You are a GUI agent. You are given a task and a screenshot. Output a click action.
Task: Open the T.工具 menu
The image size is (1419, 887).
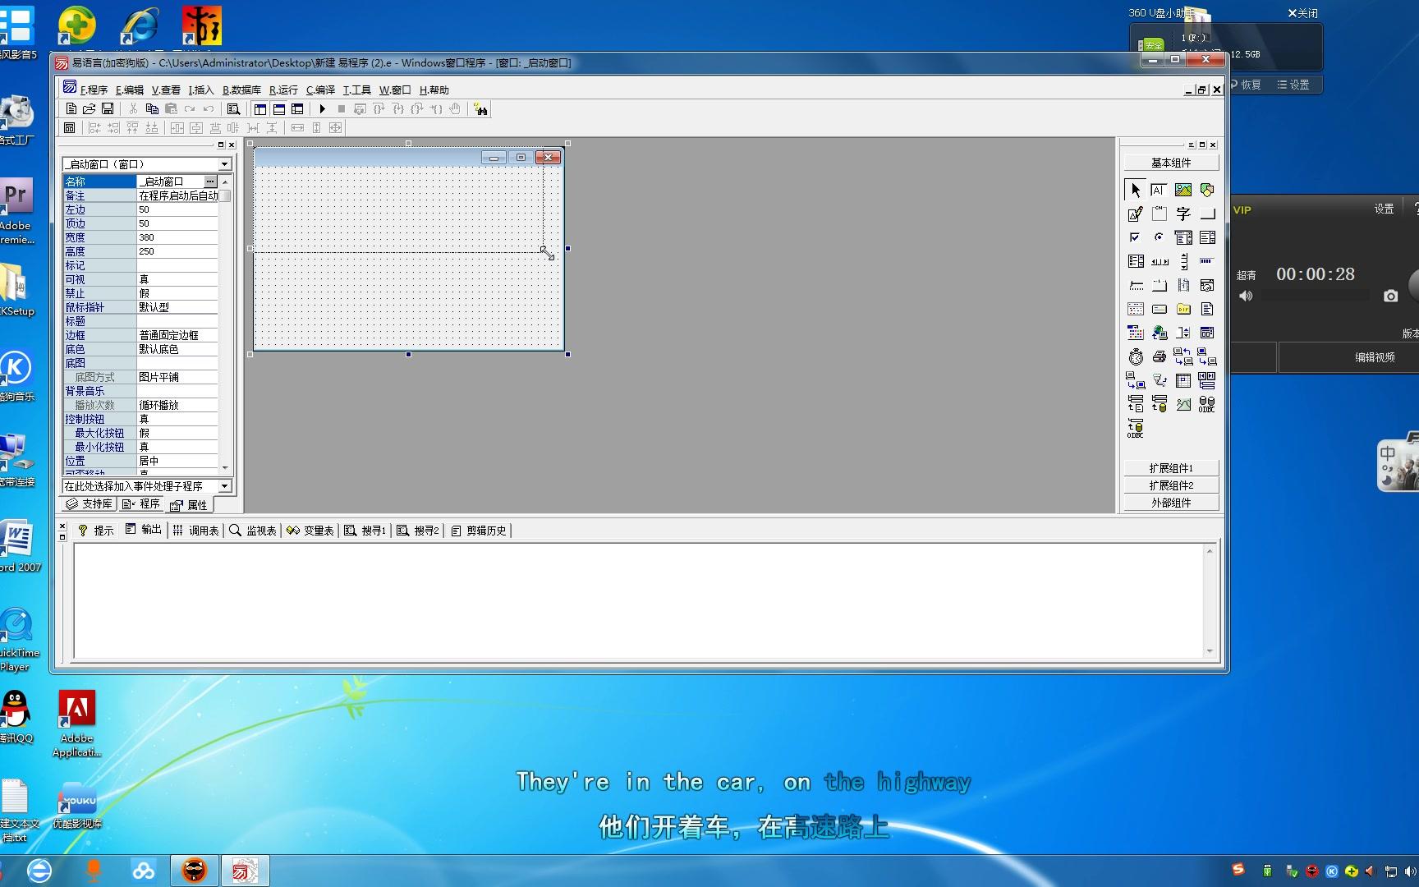point(356,90)
